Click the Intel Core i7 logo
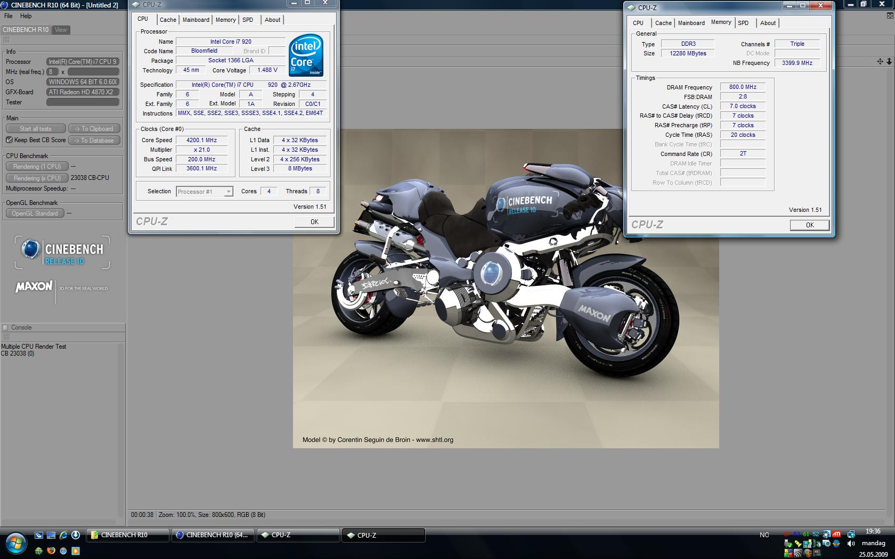The width and height of the screenshot is (895, 559). (306, 55)
